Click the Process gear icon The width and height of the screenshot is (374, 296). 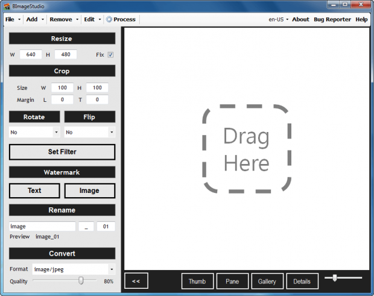(109, 19)
